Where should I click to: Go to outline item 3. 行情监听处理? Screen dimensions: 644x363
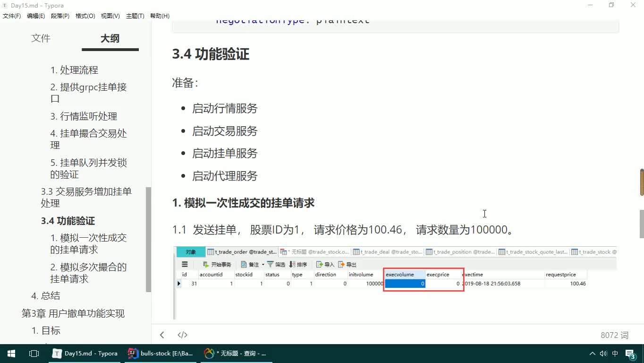coord(84,116)
